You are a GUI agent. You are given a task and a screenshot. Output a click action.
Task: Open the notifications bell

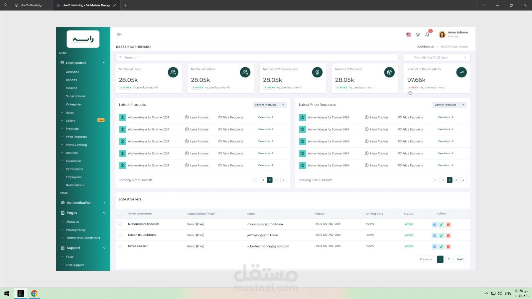pyautogui.click(x=427, y=35)
